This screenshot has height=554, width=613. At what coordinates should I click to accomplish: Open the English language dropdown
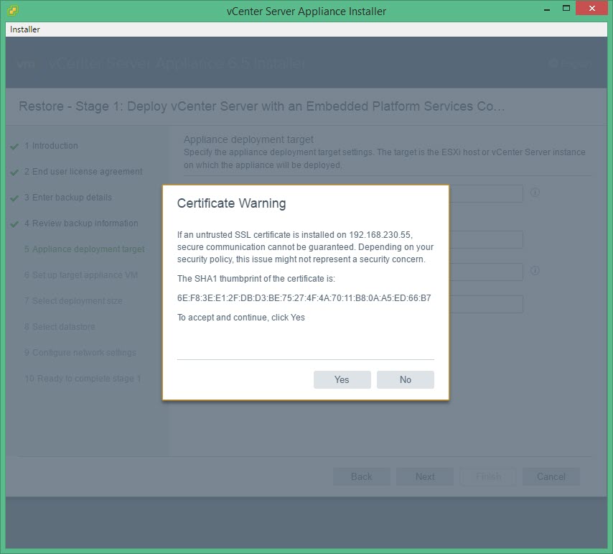point(576,64)
